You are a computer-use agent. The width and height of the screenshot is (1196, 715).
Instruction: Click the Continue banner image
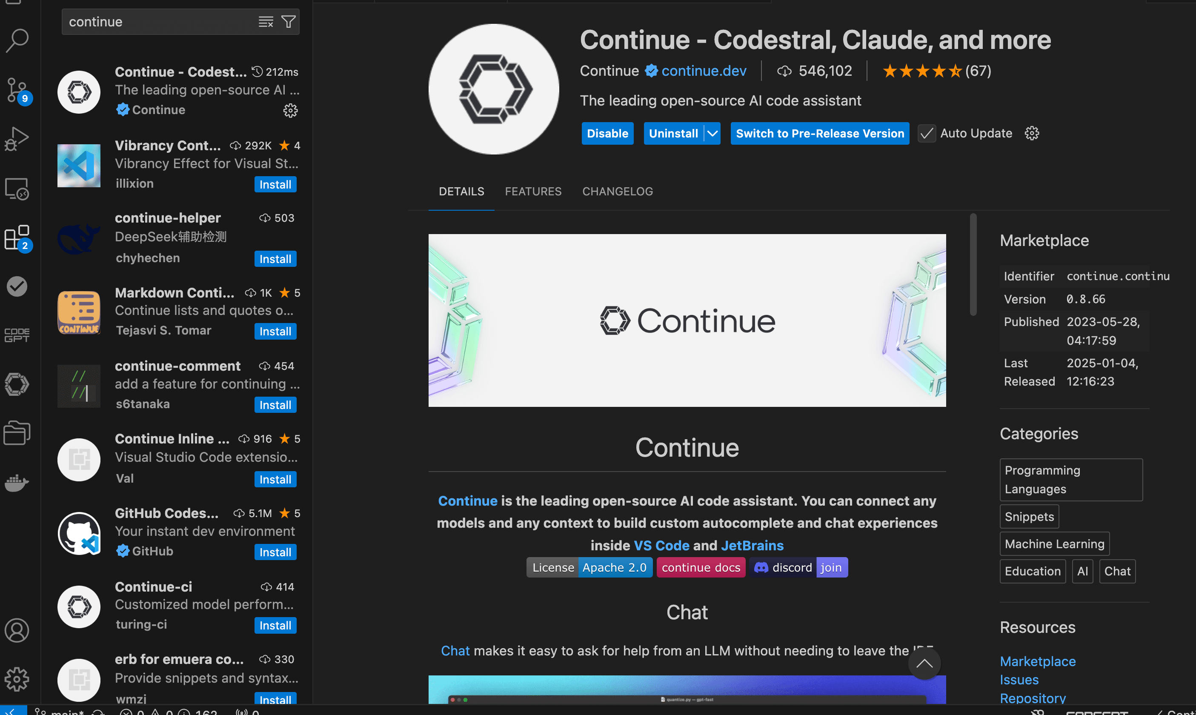coord(687,320)
